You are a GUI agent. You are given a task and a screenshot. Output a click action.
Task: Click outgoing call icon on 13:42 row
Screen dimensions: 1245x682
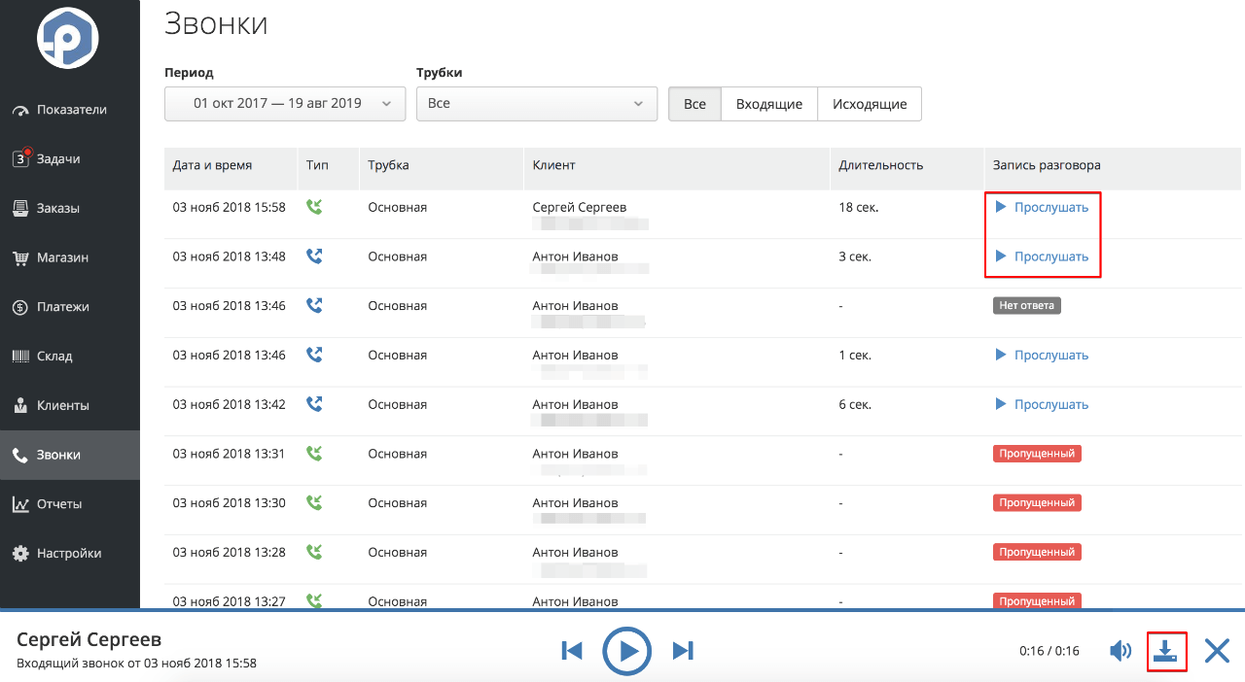click(314, 403)
